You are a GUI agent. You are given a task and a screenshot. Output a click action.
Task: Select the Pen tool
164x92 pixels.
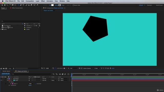[x=21, y=5]
